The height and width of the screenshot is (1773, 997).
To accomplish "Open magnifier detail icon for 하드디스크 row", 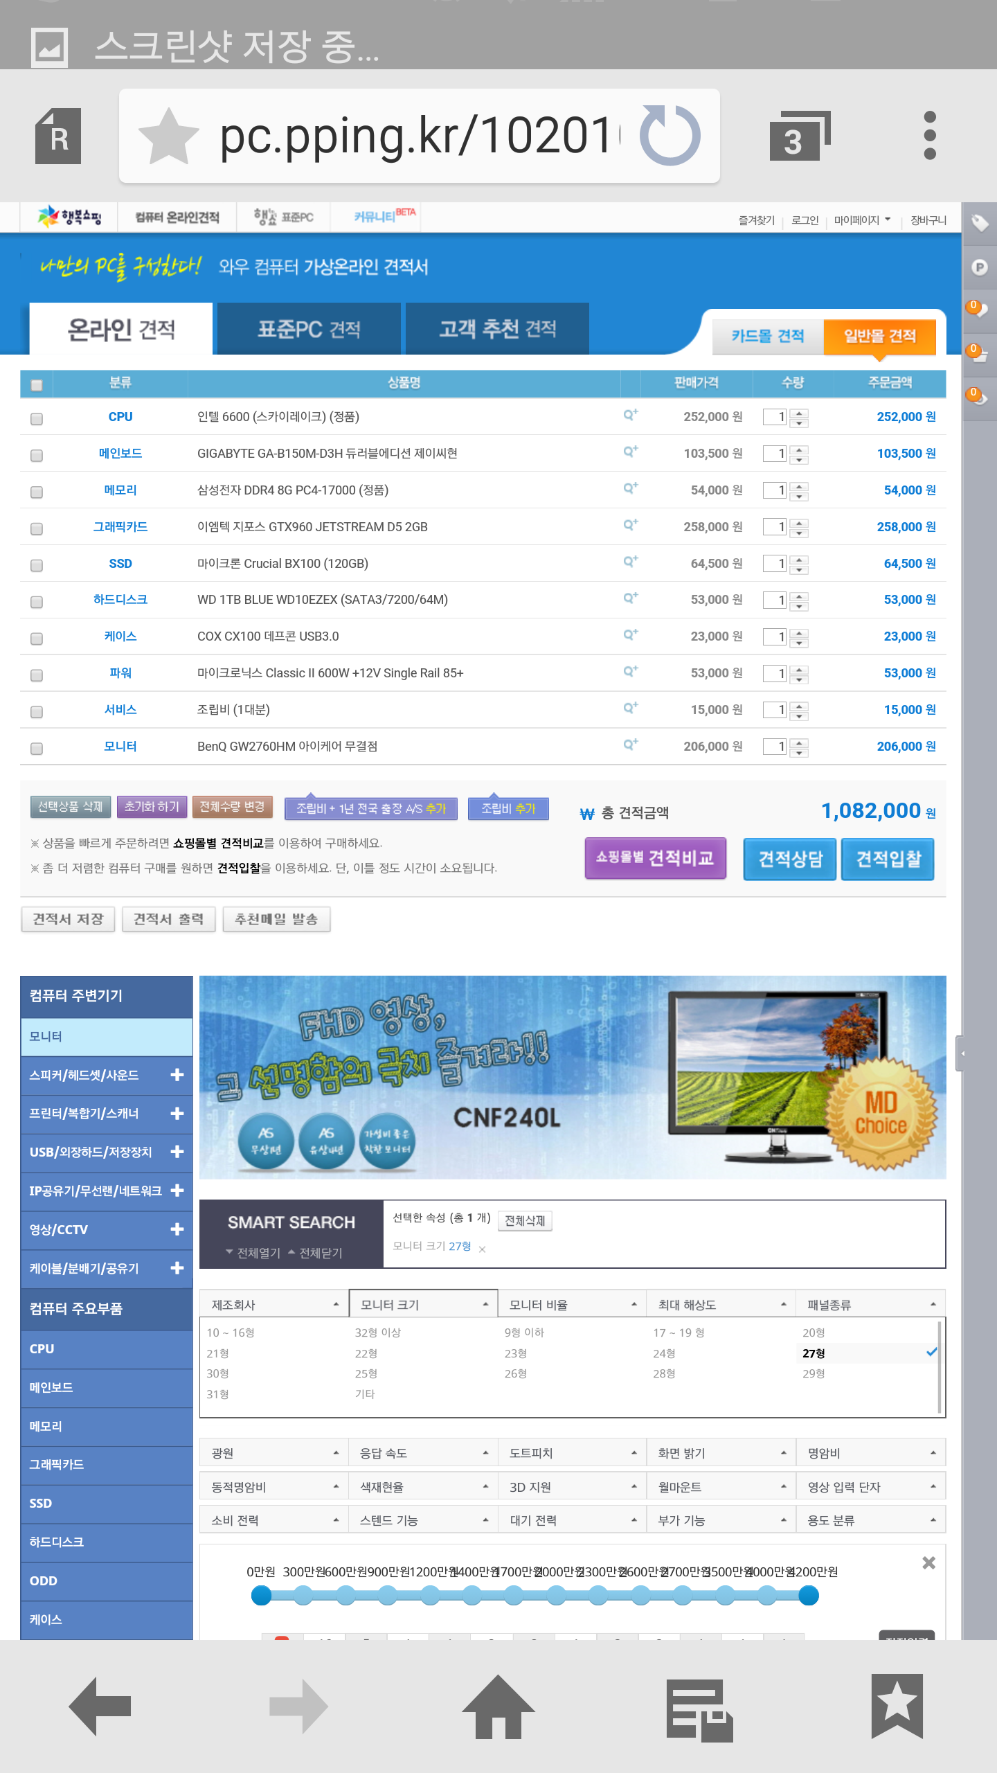I will (630, 598).
